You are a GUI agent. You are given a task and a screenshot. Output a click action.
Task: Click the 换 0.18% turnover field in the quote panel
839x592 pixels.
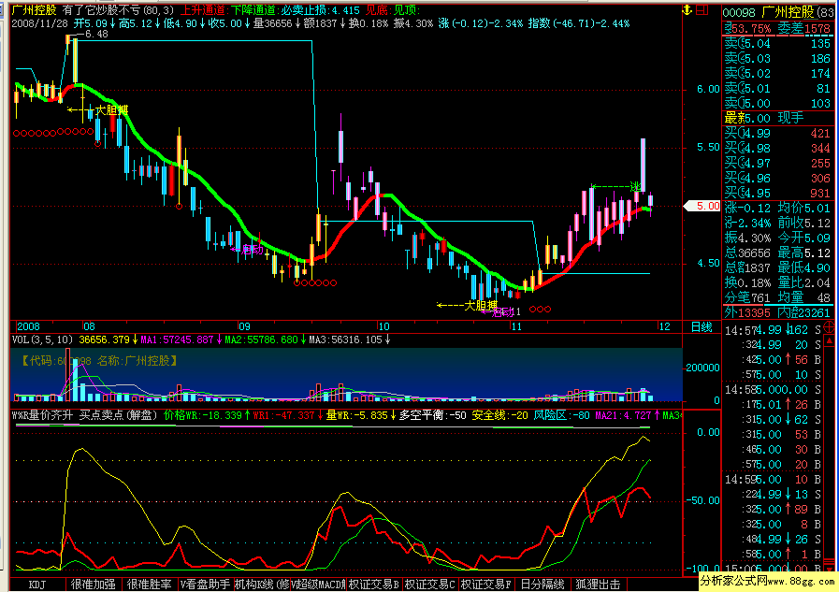(x=749, y=282)
